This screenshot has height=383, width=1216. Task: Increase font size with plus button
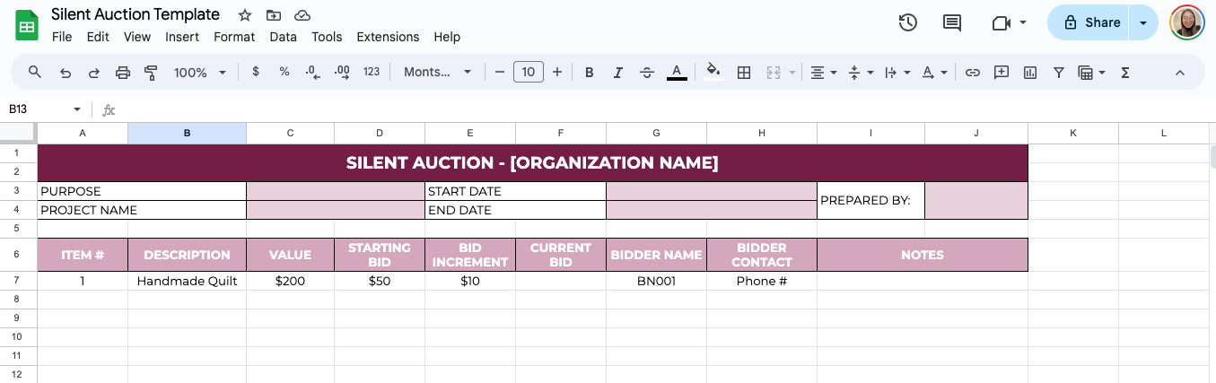pyautogui.click(x=557, y=73)
